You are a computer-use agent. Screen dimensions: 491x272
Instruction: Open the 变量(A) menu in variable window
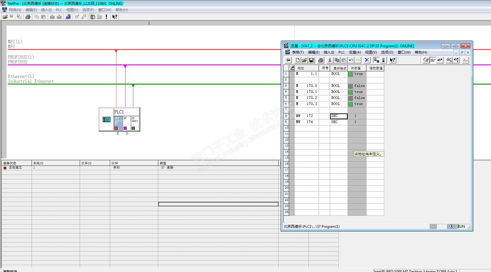pos(355,52)
